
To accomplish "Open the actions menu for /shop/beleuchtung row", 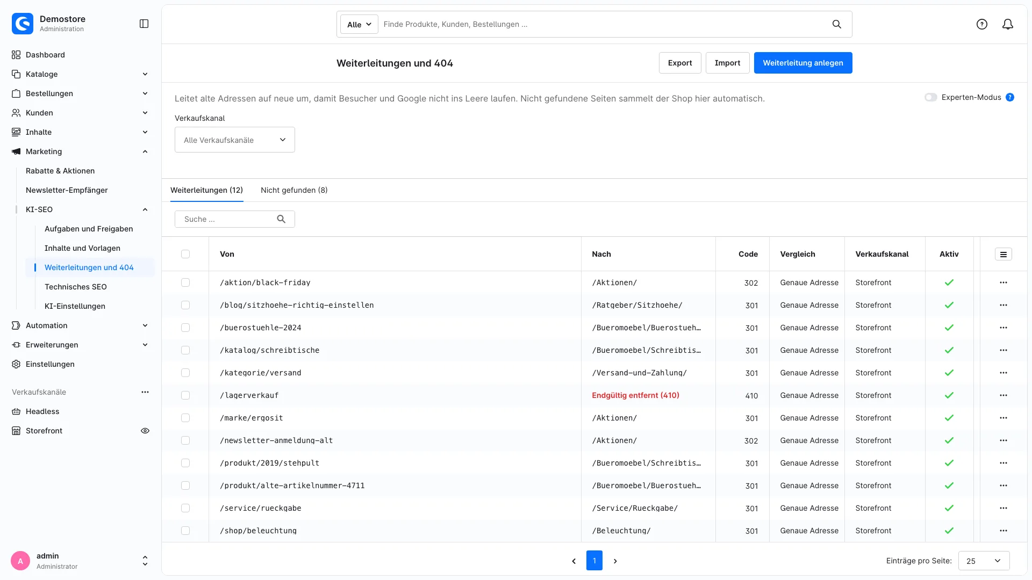I will (x=1004, y=531).
